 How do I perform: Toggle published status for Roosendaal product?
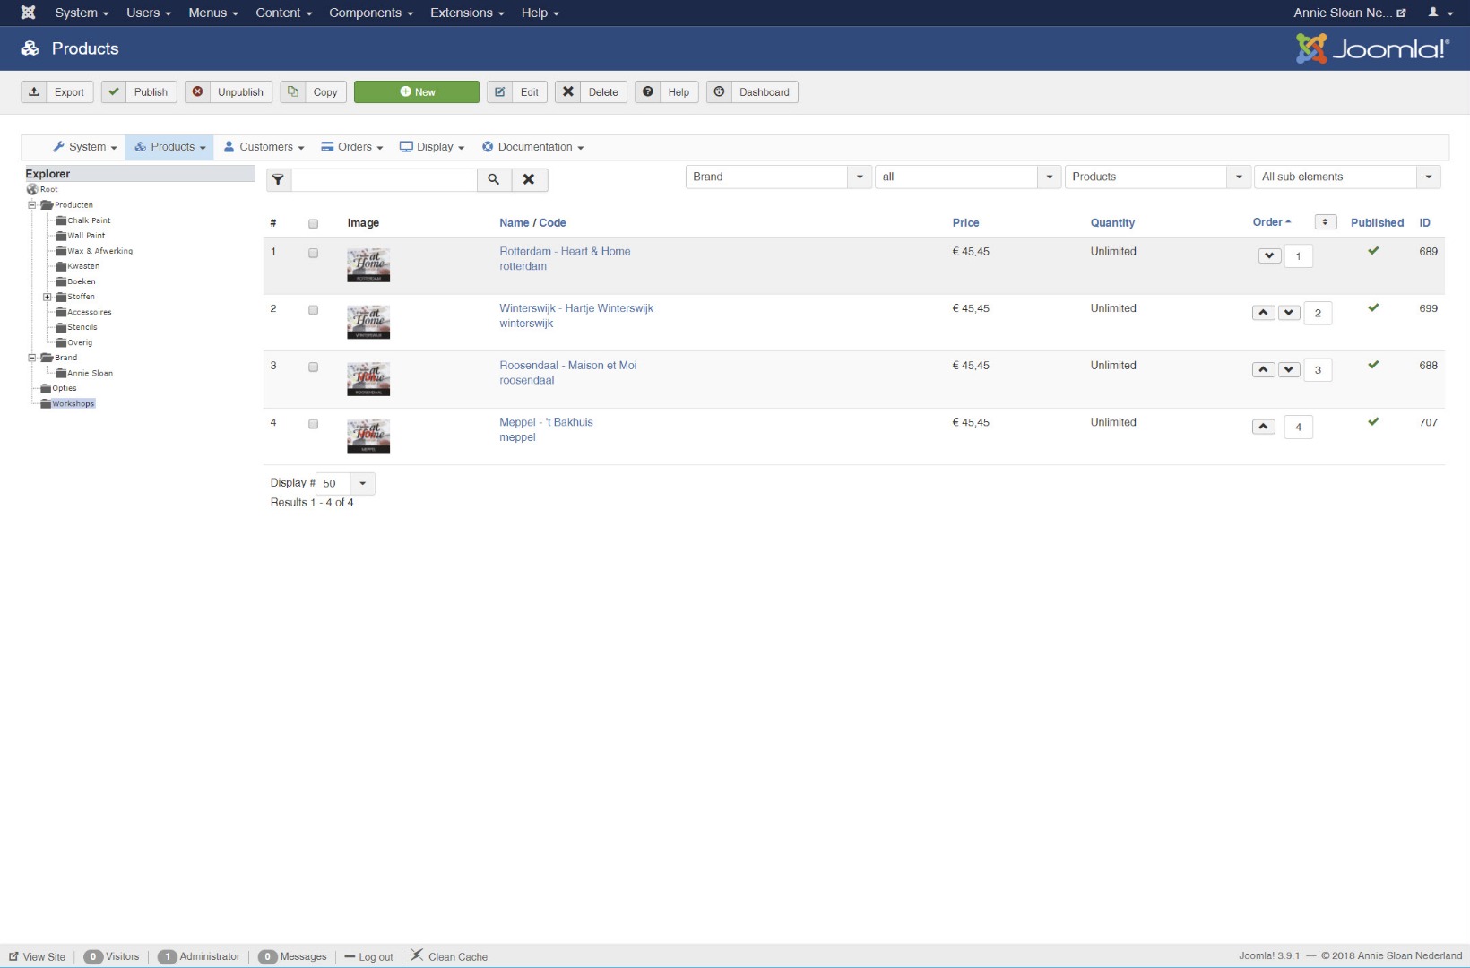(x=1373, y=365)
